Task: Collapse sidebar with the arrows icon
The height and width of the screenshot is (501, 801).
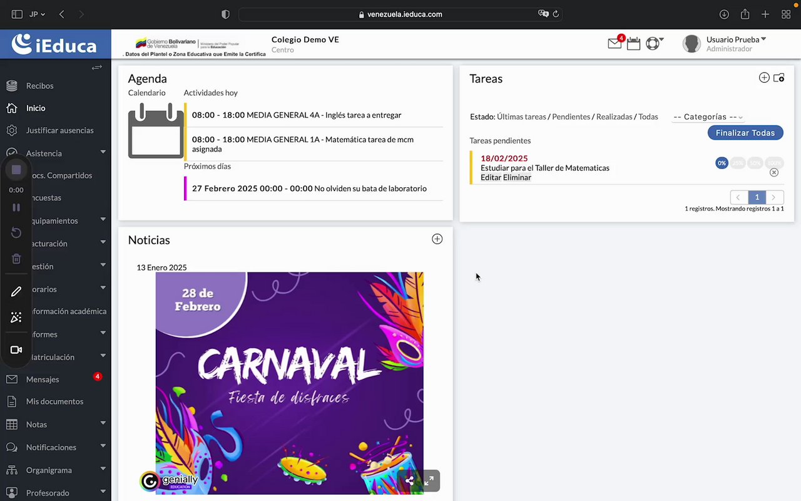Action: coord(96,67)
